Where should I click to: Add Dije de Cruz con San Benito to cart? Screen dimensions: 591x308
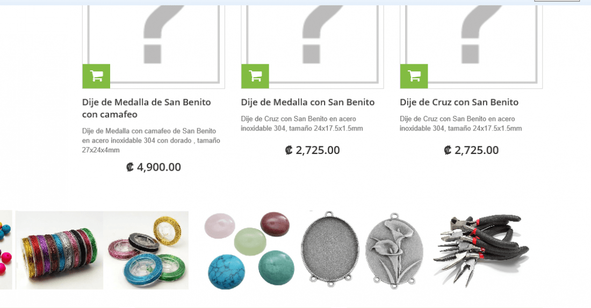click(x=414, y=76)
